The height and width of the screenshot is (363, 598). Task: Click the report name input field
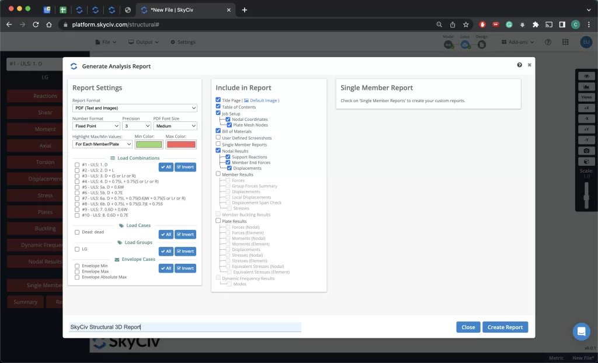(x=185, y=327)
